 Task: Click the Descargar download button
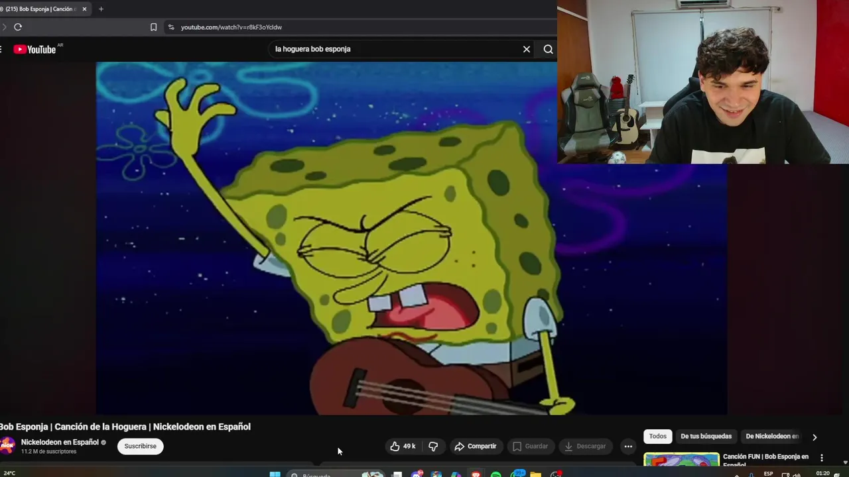tap(585, 447)
